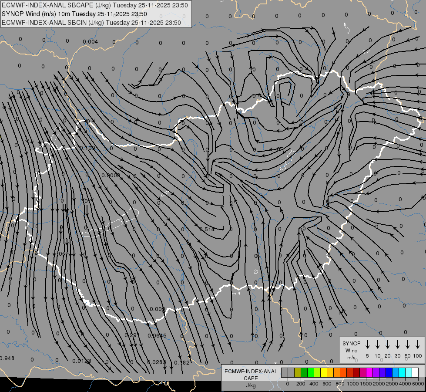Image resolution: width=426 pixels, height=392 pixels.
Task: Click the 30 m/s wind arrow symbol
Action: [x=397, y=345]
